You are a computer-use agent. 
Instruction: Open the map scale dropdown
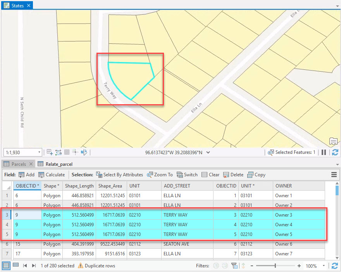point(39,152)
